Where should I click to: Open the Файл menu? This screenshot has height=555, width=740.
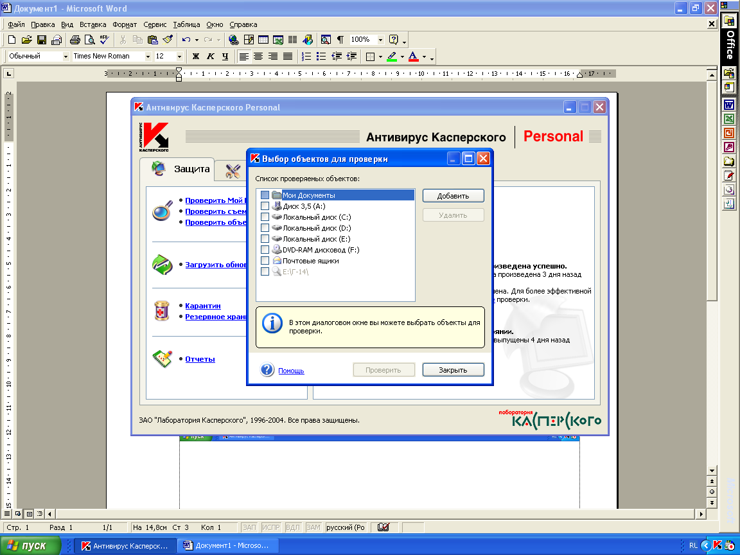17,24
